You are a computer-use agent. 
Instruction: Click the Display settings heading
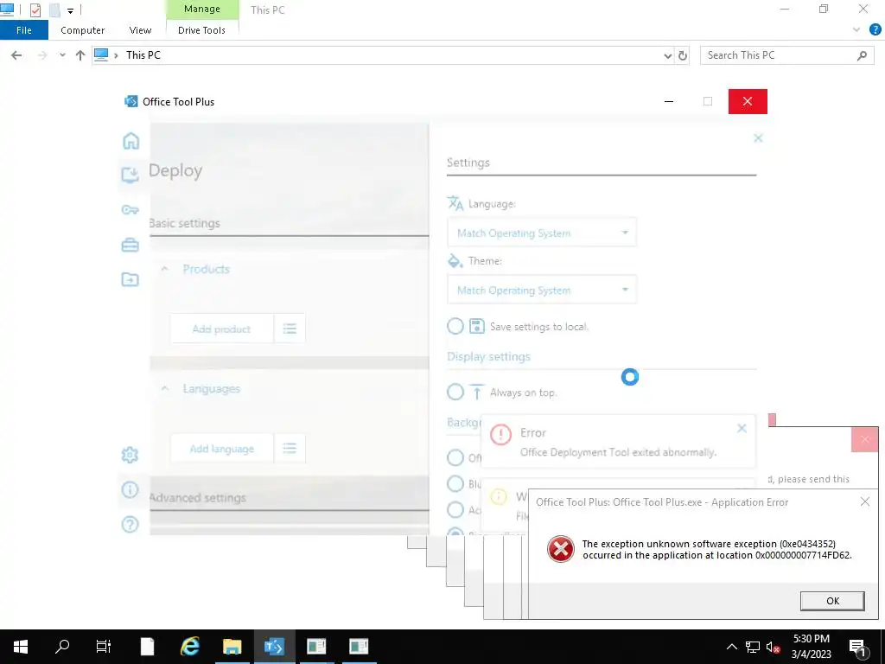pyautogui.click(x=489, y=357)
